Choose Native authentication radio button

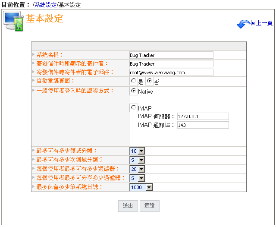pyautogui.click(x=134, y=91)
